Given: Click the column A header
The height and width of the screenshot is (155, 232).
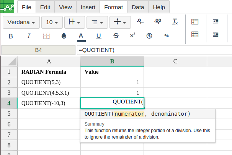Looking at the screenshot, I should 49,61.
